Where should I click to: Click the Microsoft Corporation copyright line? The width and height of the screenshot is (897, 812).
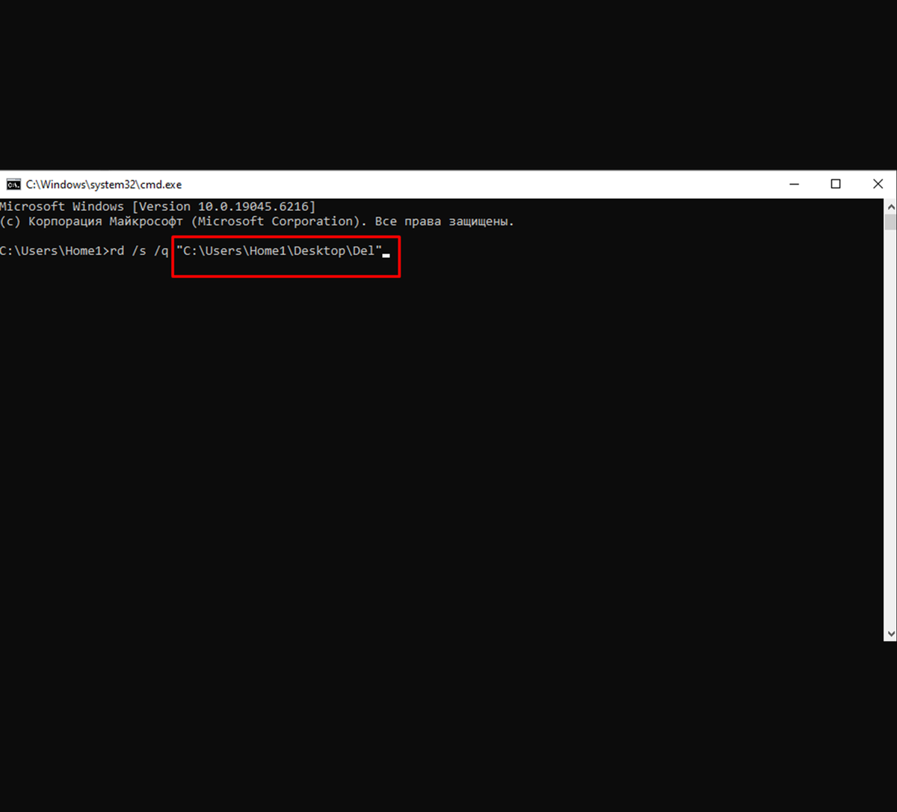[257, 221]
